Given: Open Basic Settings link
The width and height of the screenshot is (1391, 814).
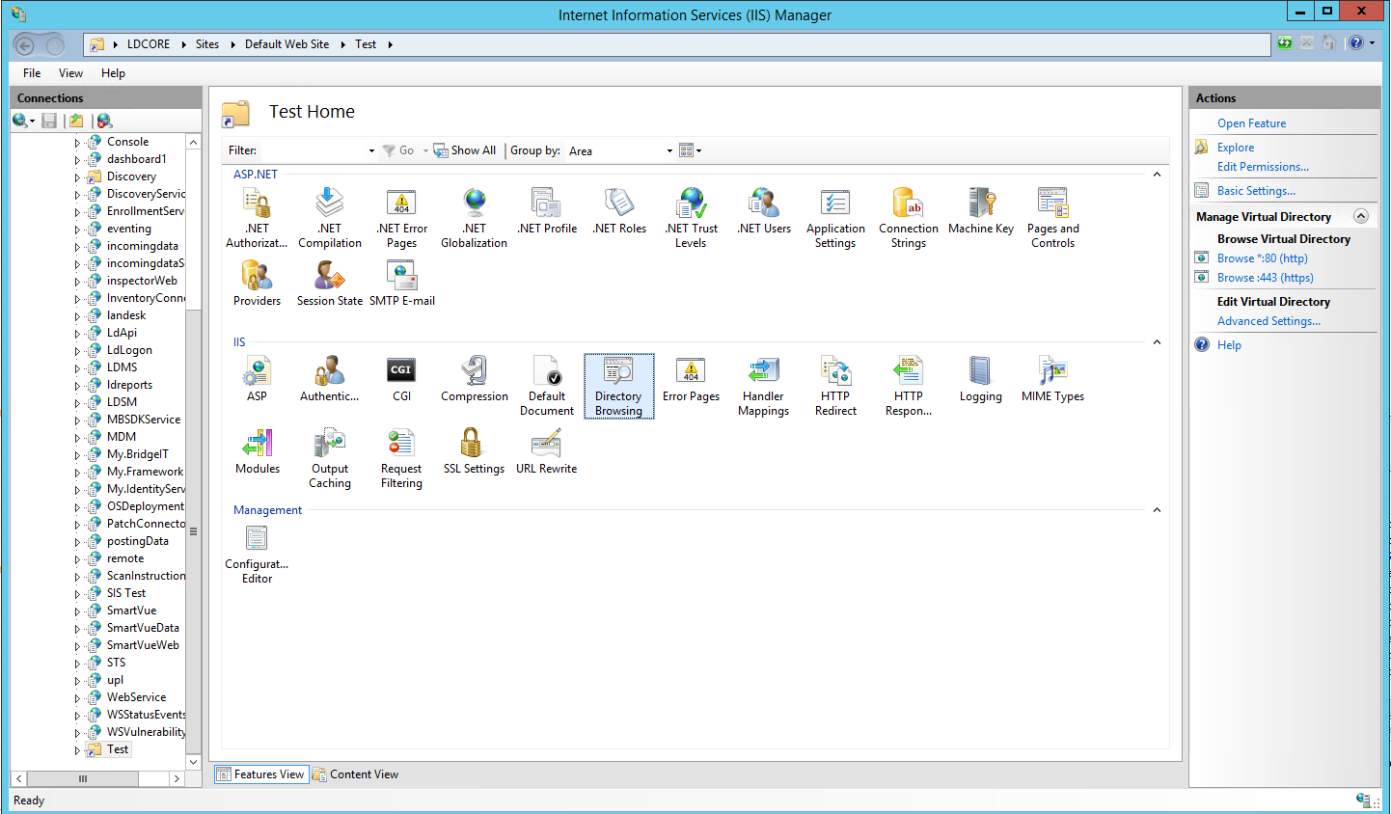Looking at the screenshot, I should [x=1256, y=191].
